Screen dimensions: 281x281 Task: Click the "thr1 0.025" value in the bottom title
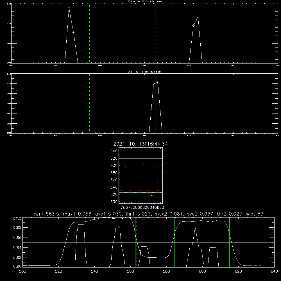pos(138,214)
